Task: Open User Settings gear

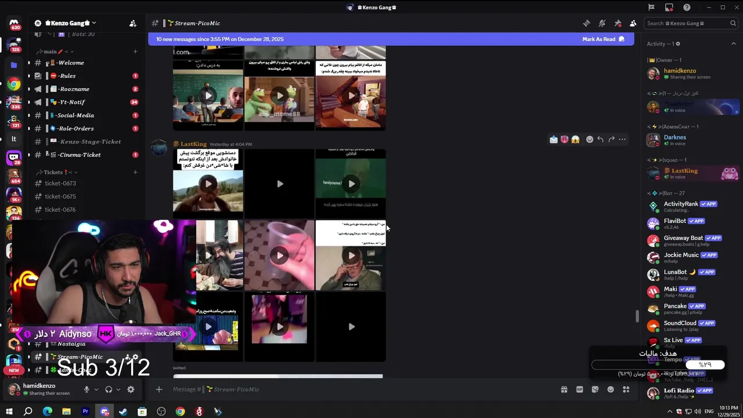Action: (131, 390)
